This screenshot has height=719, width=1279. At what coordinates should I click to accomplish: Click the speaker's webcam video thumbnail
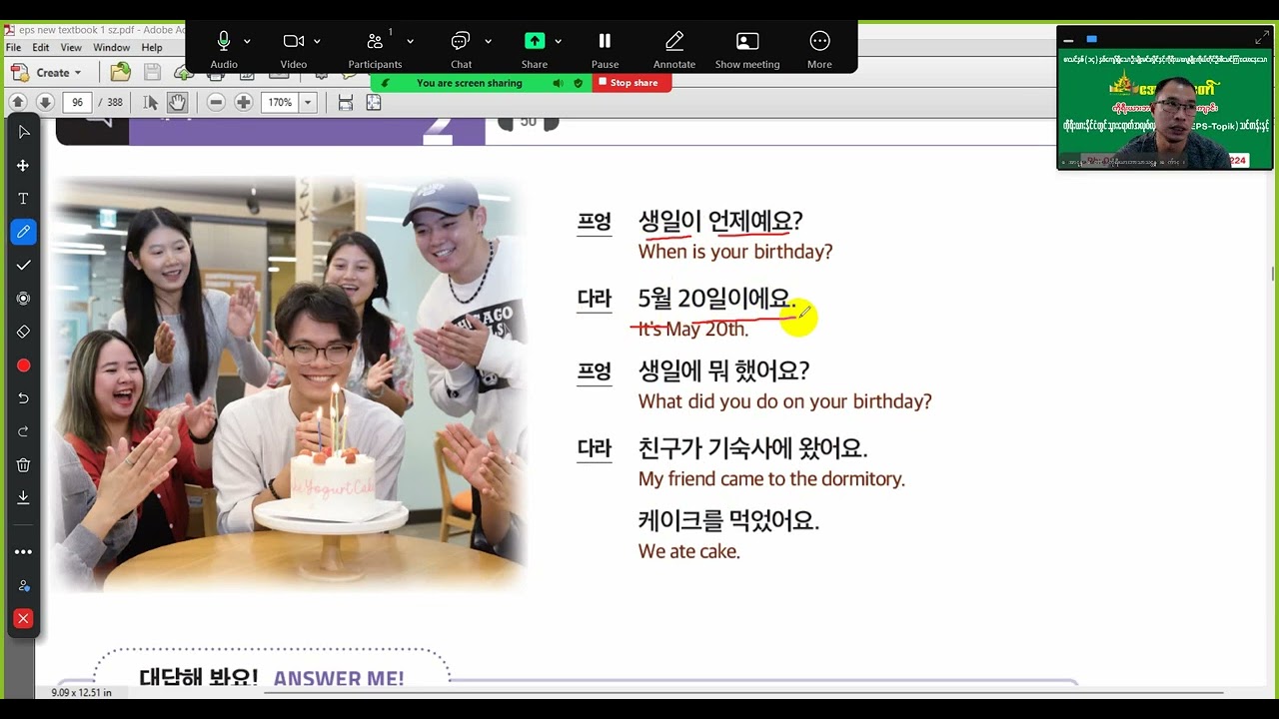[x=1165, y=109]
